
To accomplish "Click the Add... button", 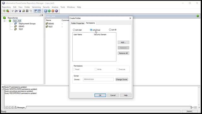I will point(123,42).
